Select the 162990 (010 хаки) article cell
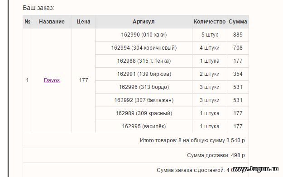Screen dimensions: 283x177 [x=144, y=35]
